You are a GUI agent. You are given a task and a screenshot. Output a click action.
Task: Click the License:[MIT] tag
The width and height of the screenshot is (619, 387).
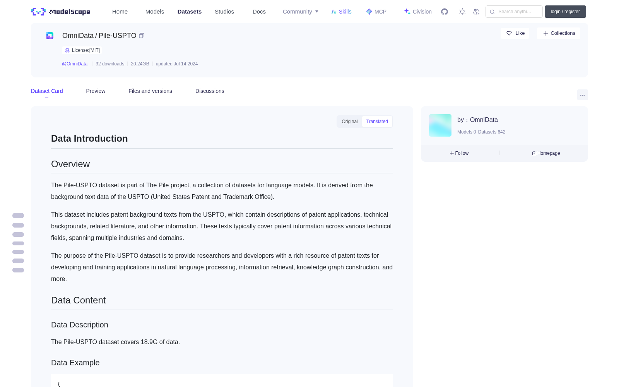tap(82, 50)
